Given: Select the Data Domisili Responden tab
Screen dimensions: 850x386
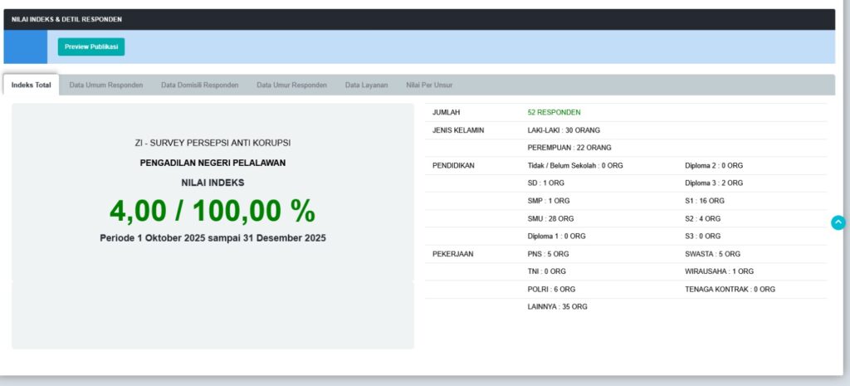Looking at the screenshot, I should pyautogui.click(x=199, y=86).
